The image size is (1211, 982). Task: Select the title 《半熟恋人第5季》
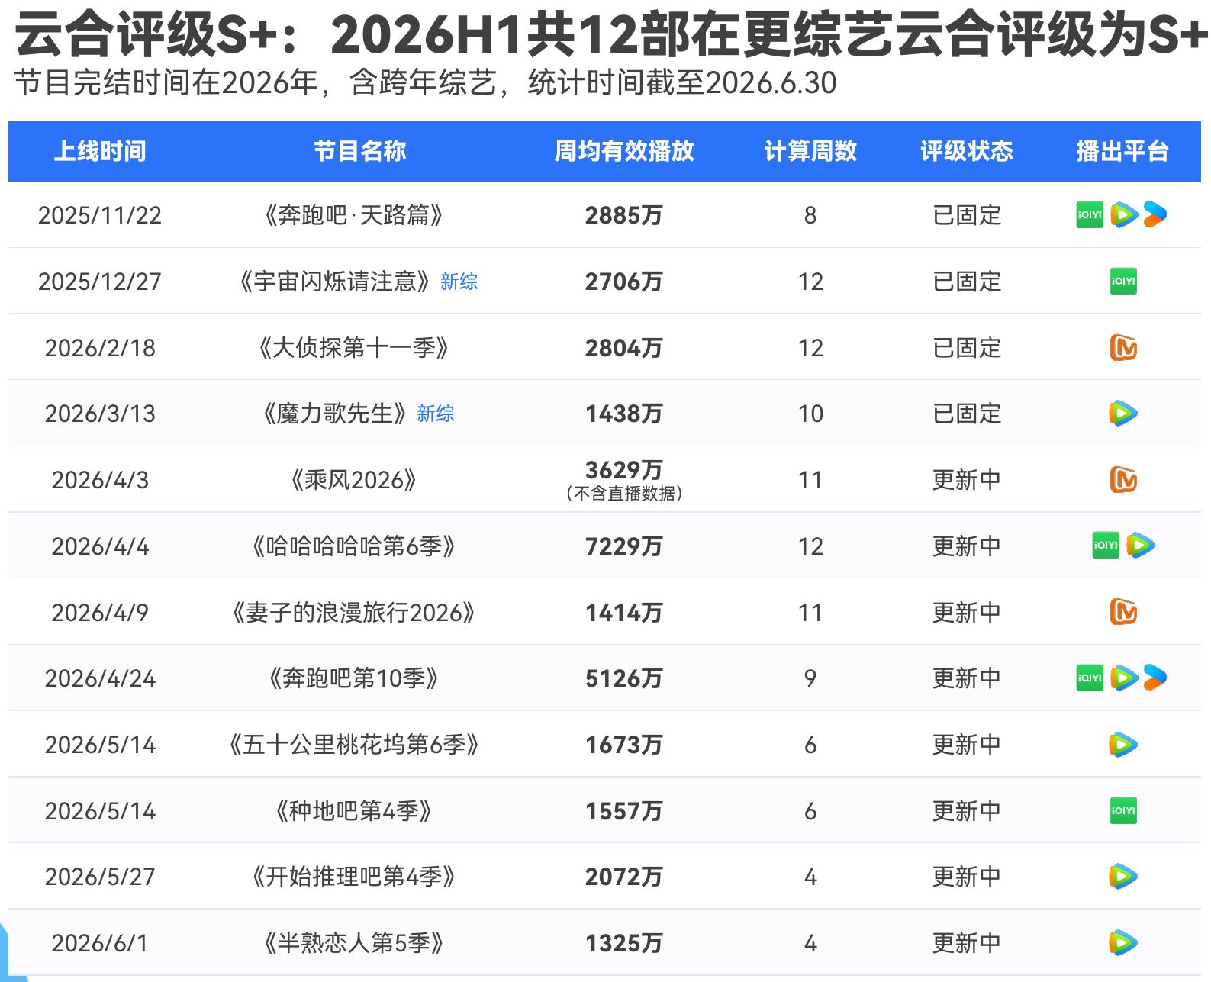[353, 943]
